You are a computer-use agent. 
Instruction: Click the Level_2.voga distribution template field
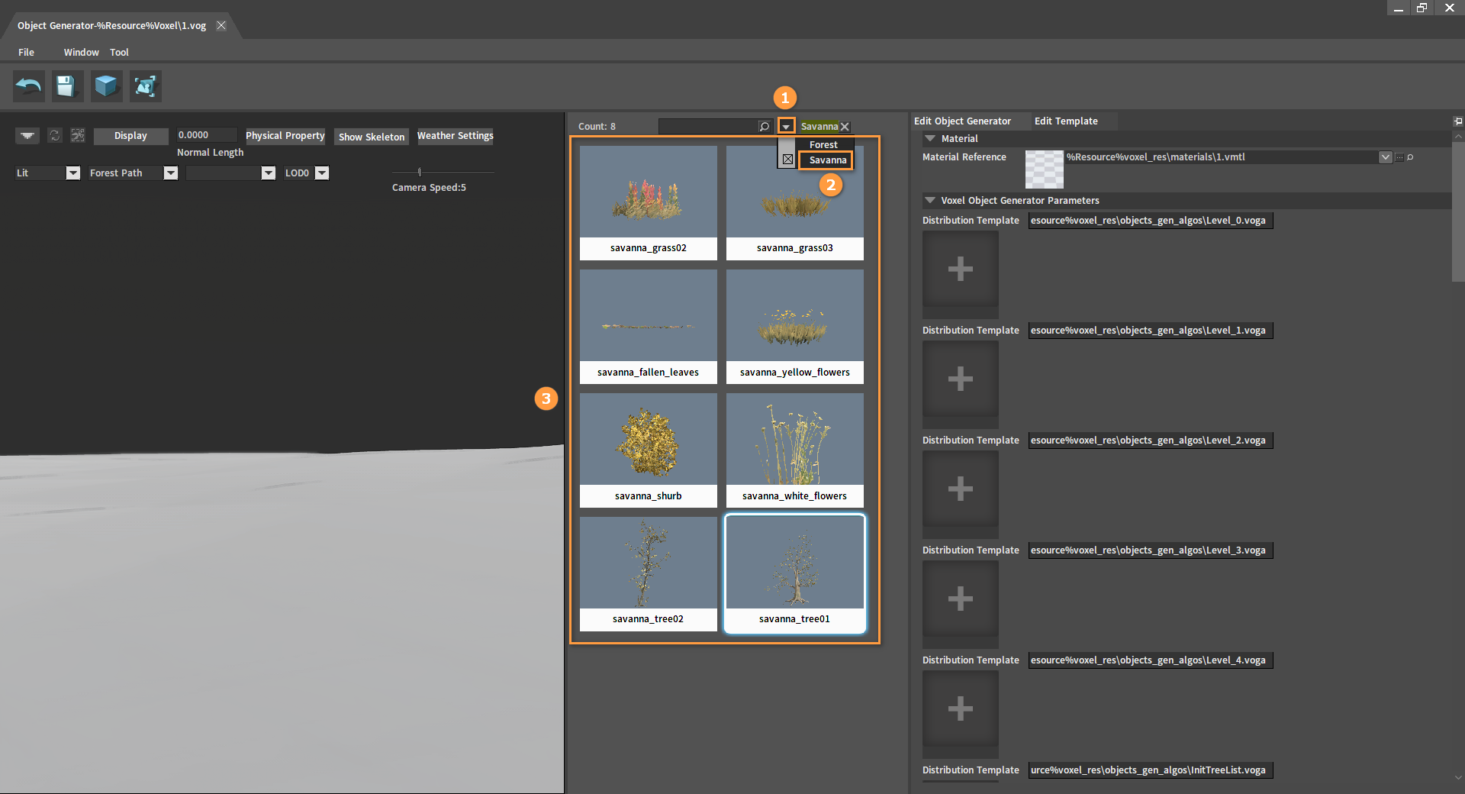(x=1150, y=441)
